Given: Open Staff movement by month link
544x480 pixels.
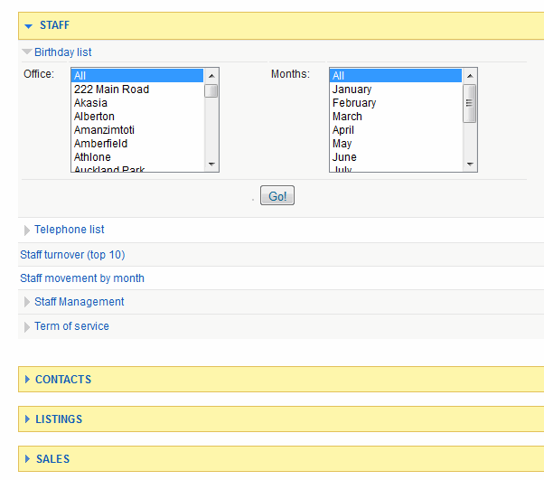Looking at the screenshot, I should (82, 278).
